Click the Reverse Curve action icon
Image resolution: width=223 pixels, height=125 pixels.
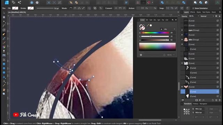[155, 8]
